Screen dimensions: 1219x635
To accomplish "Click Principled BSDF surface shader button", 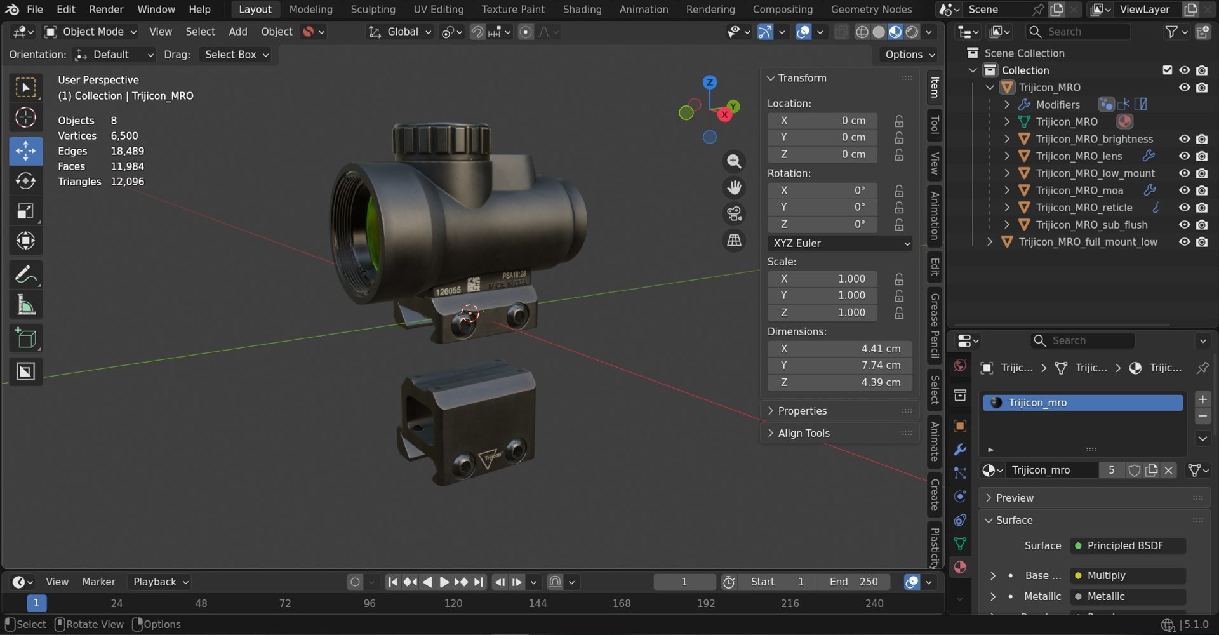I will tap(1128, 545).
